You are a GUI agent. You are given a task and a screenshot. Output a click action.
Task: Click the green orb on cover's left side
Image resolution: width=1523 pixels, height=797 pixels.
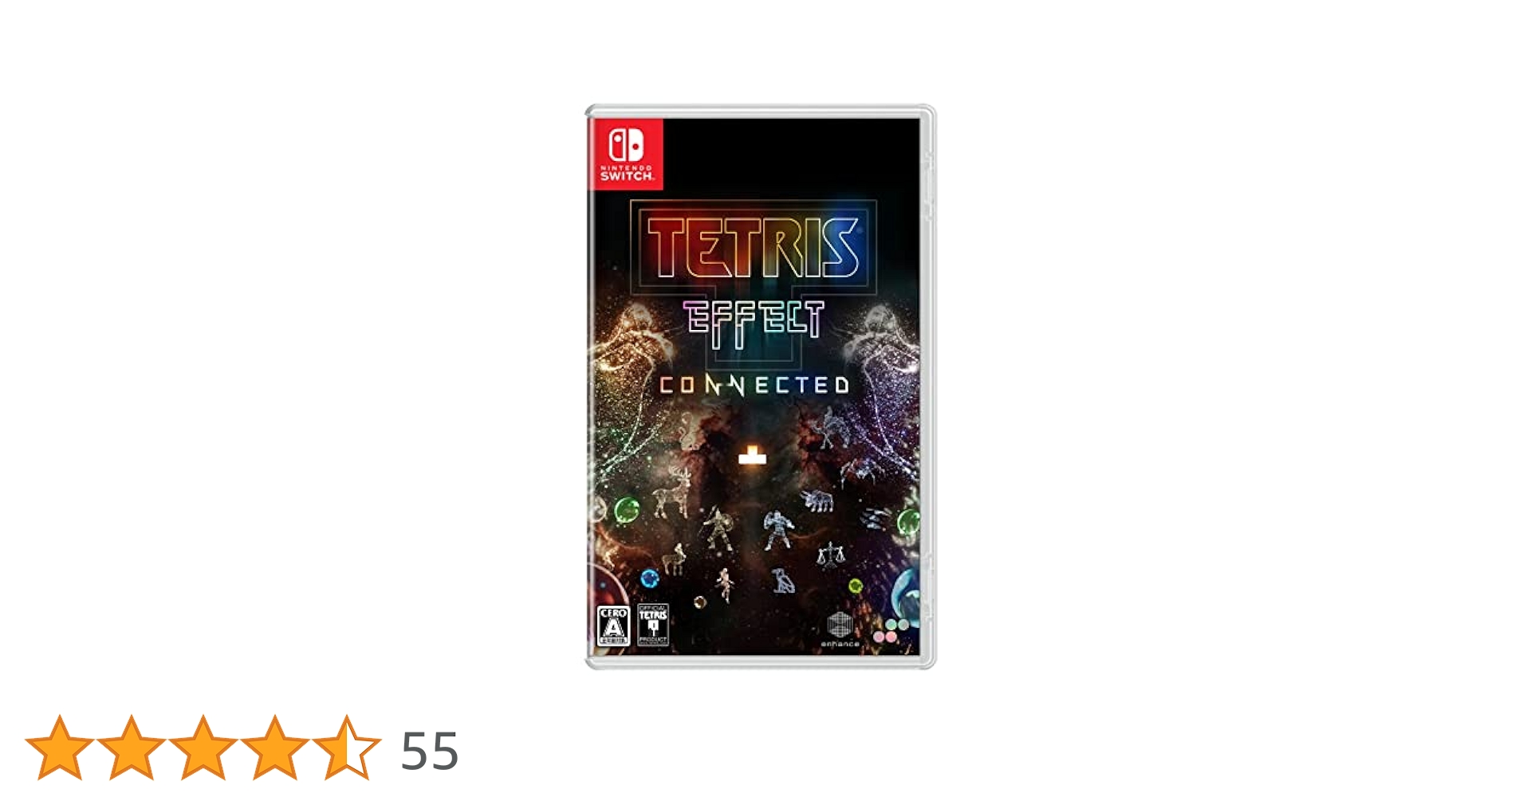click(x=627, y=509)
